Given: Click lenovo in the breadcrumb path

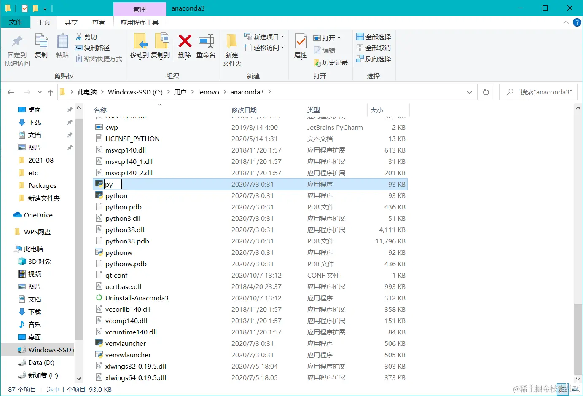Looking at the screenshot, I should [209, 92].
